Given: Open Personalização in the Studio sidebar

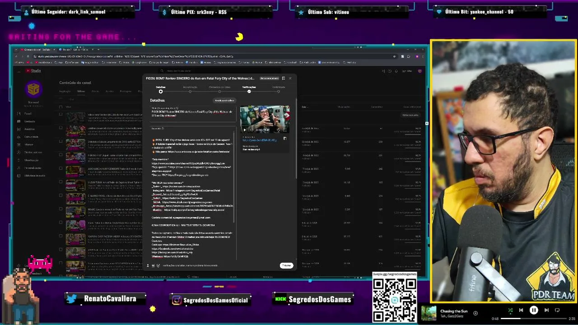Looking at the screenshot, I should 33,167.
